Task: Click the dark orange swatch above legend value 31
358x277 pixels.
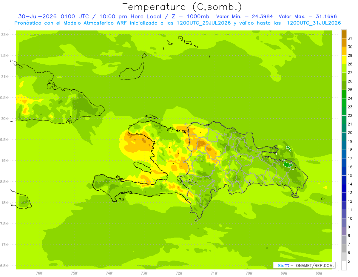Action: (344, 34)
